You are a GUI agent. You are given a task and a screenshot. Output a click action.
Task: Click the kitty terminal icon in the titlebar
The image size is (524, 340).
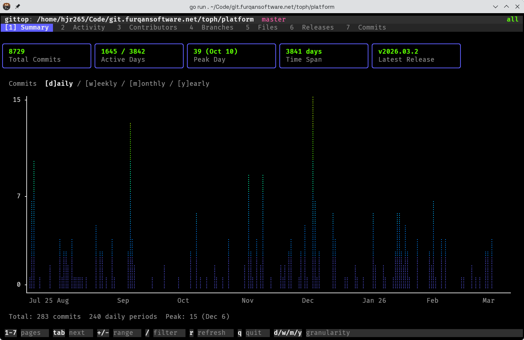(x=6, y=6)
